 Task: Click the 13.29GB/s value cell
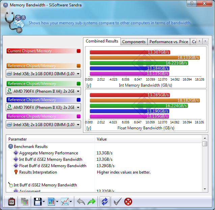[105, 166]
